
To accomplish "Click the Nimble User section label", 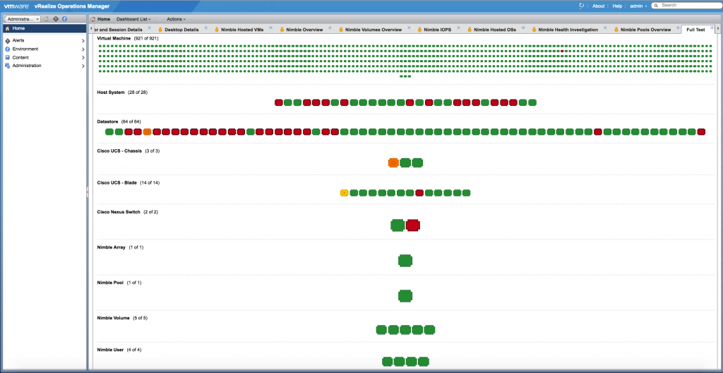I will (x=110, y=350).
